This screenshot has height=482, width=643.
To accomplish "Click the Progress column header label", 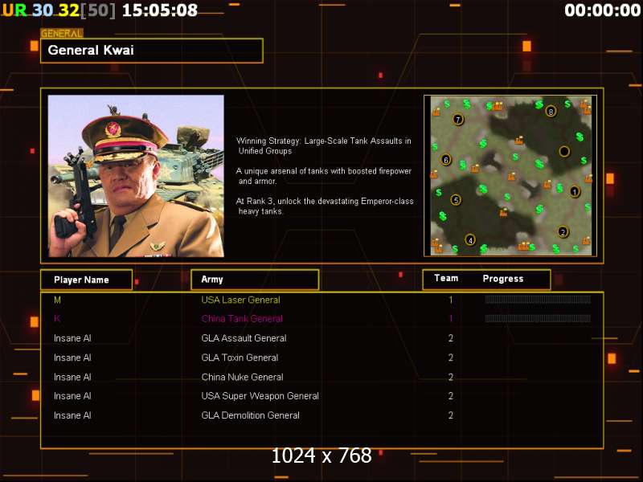I will (x=503, y=279).
